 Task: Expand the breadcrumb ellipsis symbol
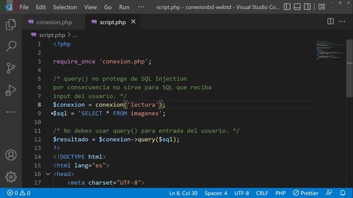tap(75, 35)
